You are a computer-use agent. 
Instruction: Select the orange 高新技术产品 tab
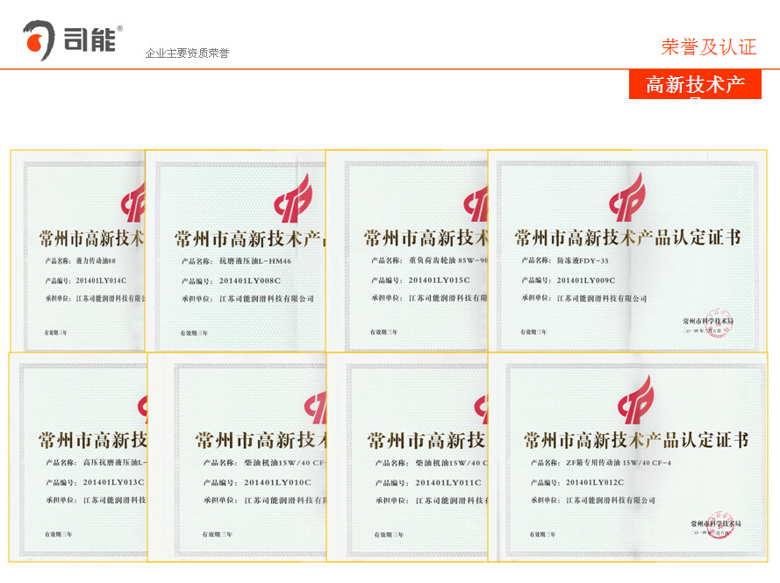(x=695, y=85)
